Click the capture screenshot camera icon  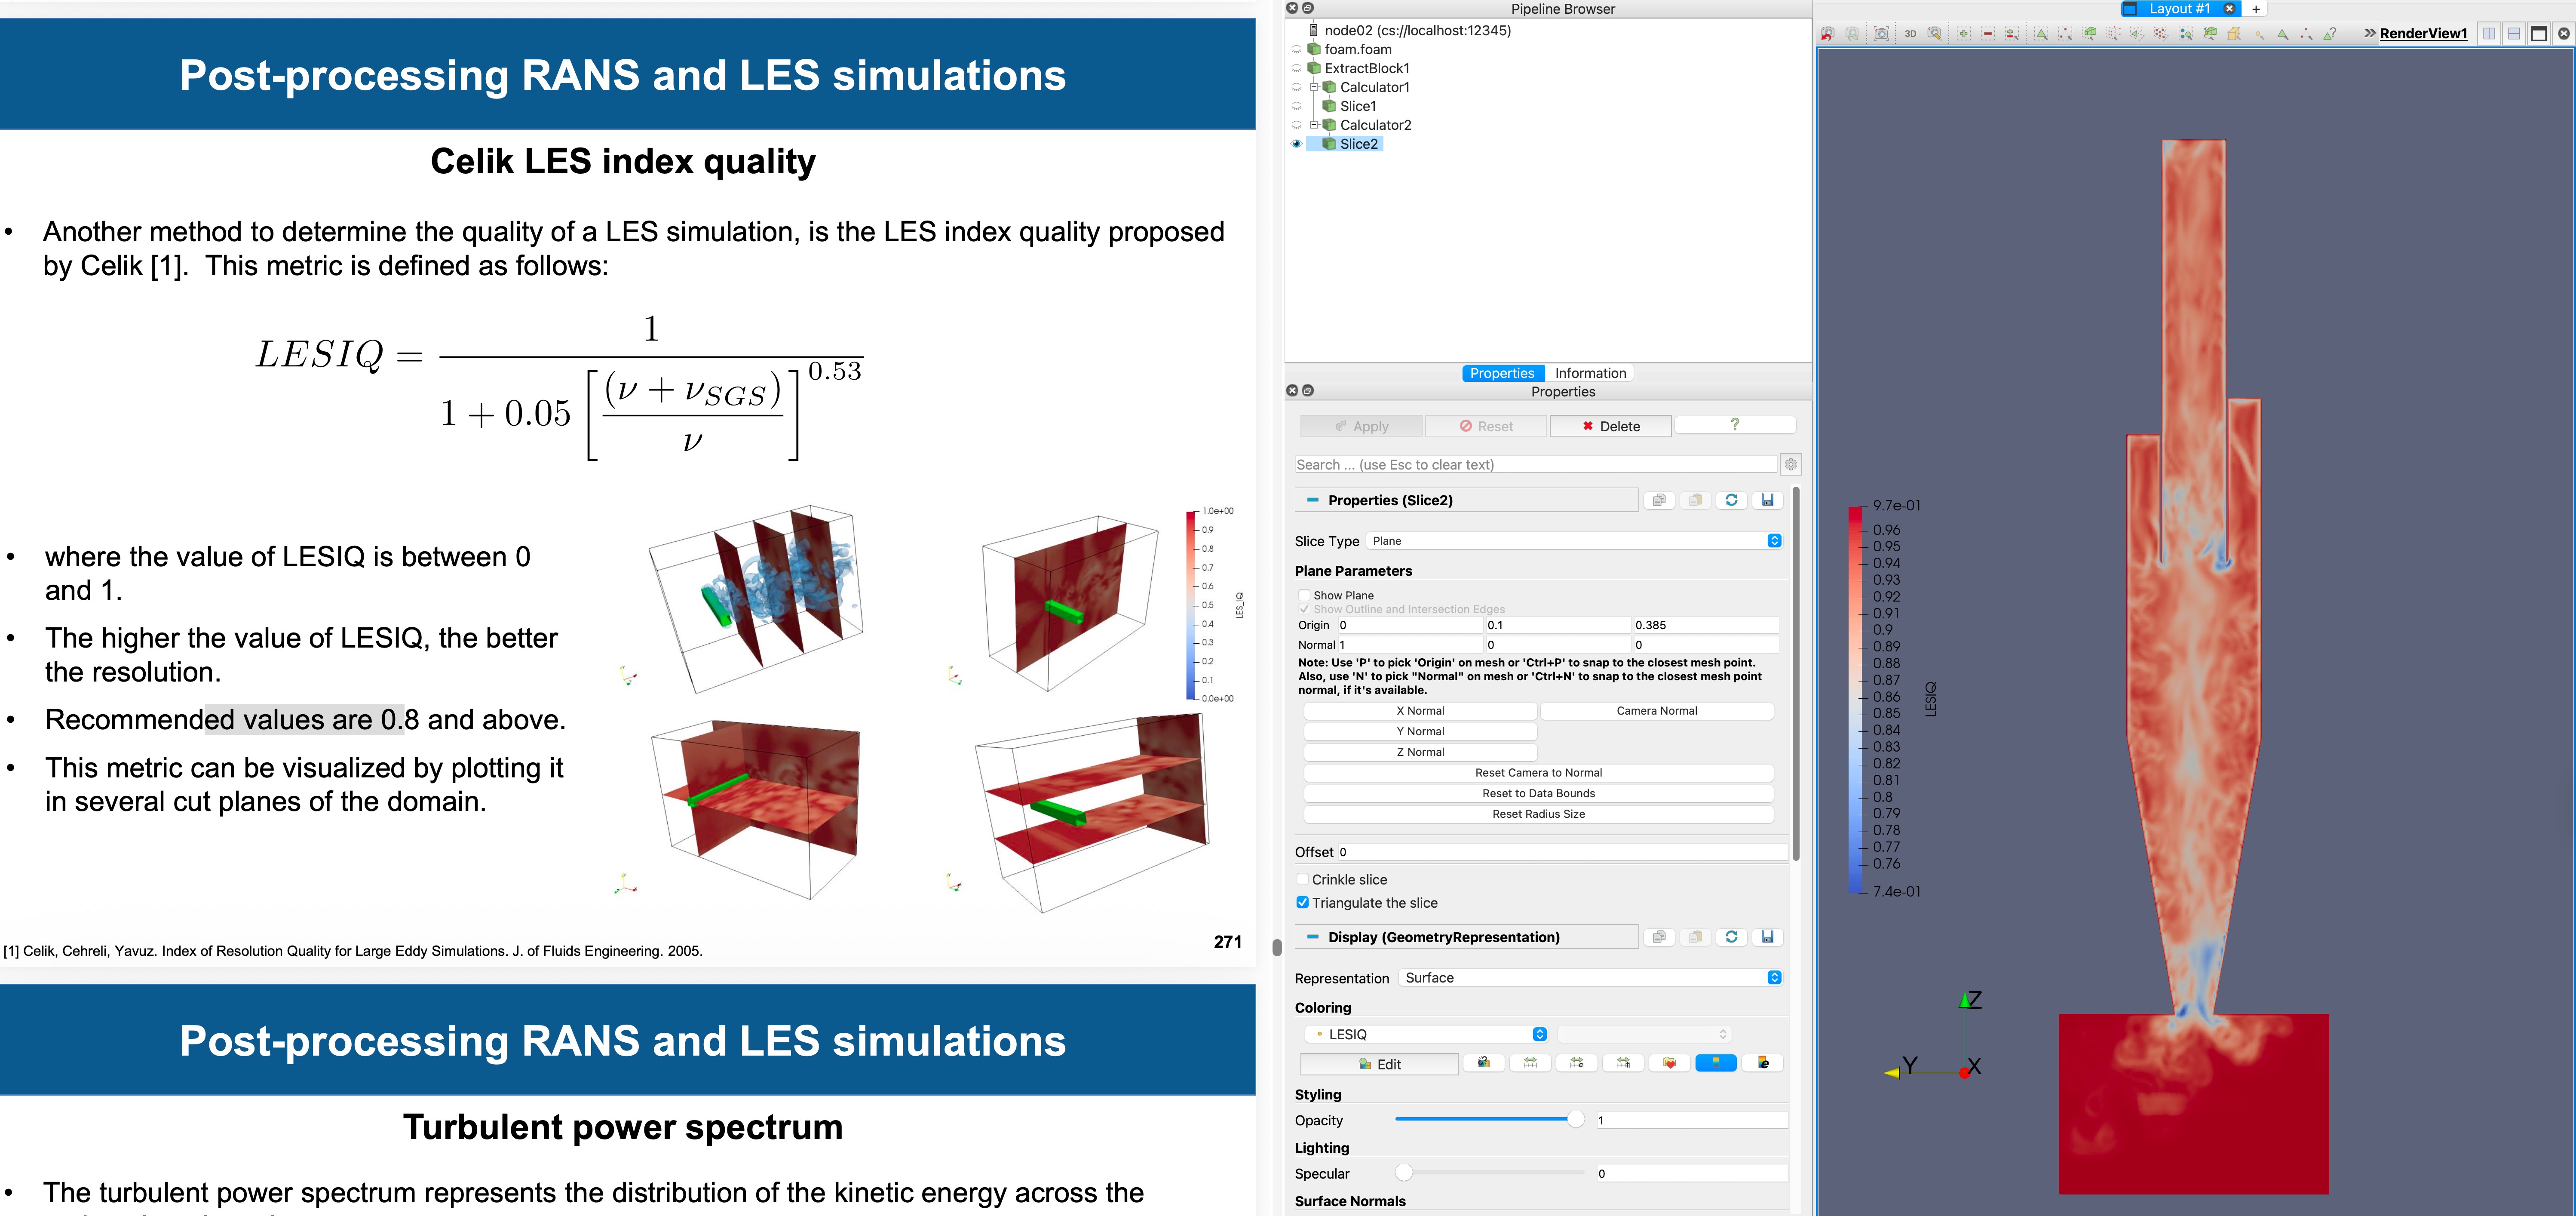pos(1881,34)
